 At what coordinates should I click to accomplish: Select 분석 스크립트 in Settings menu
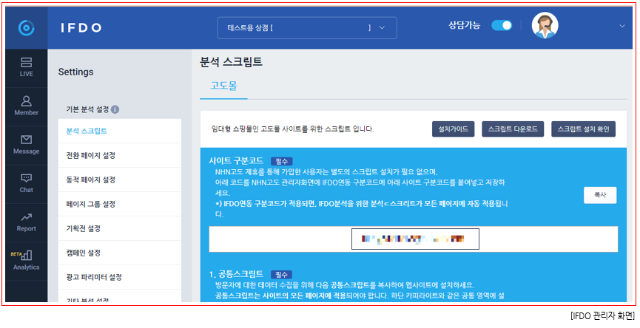(x=120, y=131)
